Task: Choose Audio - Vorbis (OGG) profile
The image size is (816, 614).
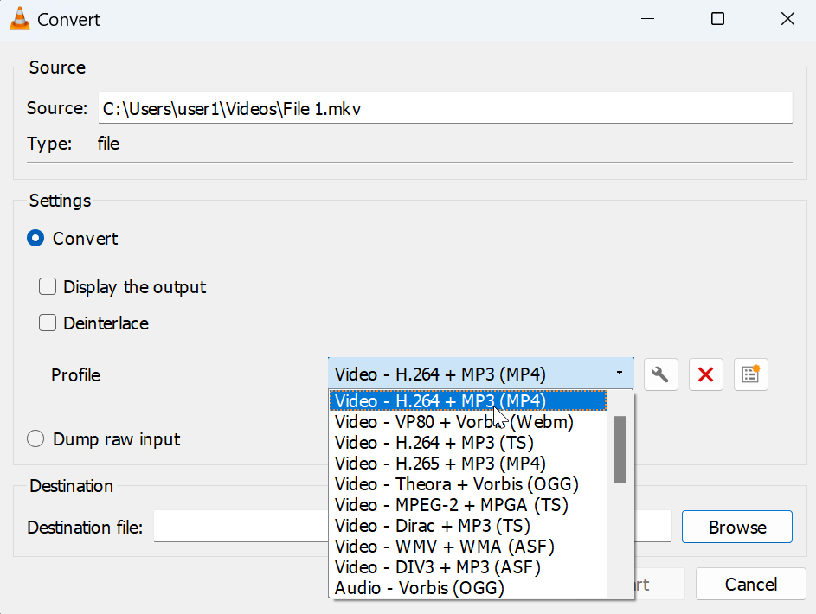Action: [x=468, y=587]
